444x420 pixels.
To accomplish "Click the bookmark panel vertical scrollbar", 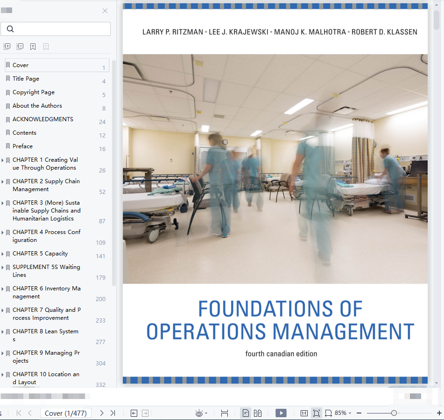I will [x=114, y=173].
